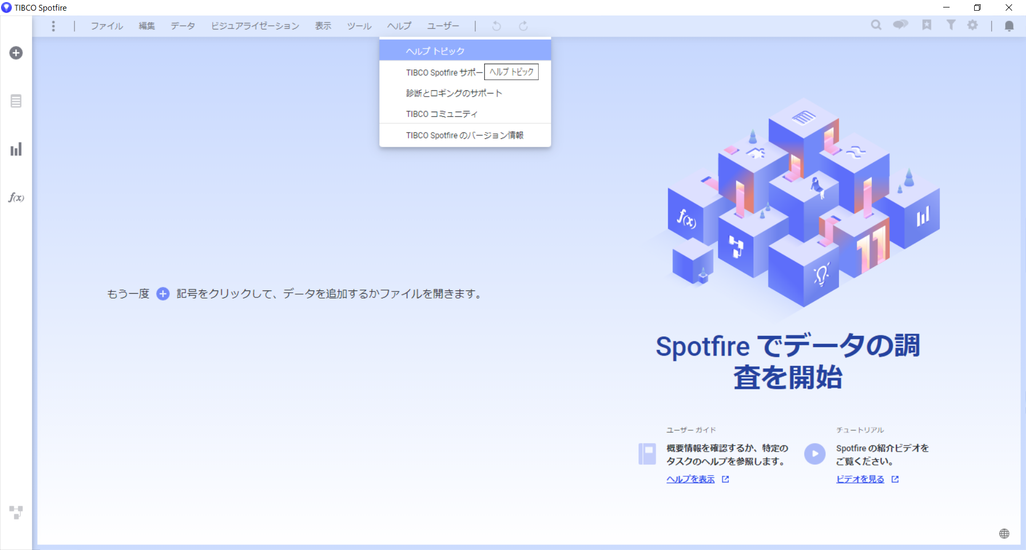Select TIBCO Spotfire のバージョン情報 entry
This screenshot has width=1026, height=550.
tap(465, 135)
